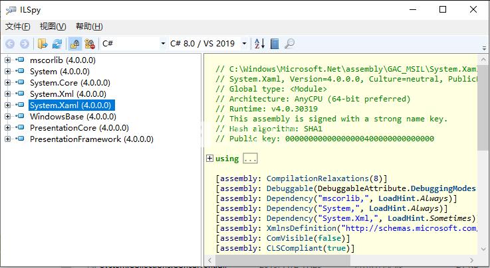Open the 帮助(H) menu
Image resolution: width=490 pixels, height=268 pixels.
(89, 27)
